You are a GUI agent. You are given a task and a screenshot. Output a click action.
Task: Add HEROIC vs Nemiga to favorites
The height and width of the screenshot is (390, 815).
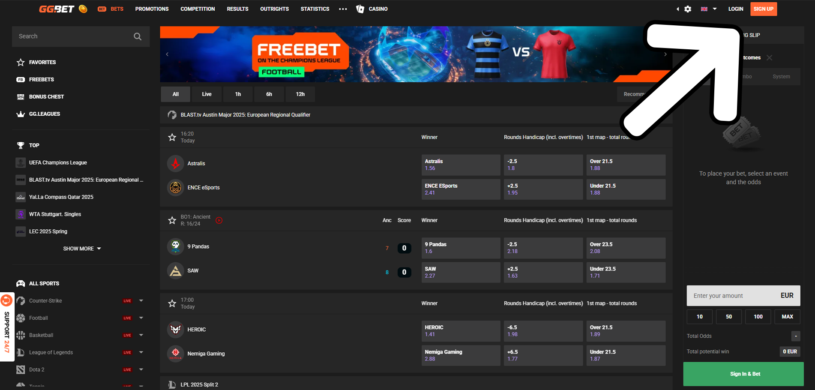[x=172, y=303]
